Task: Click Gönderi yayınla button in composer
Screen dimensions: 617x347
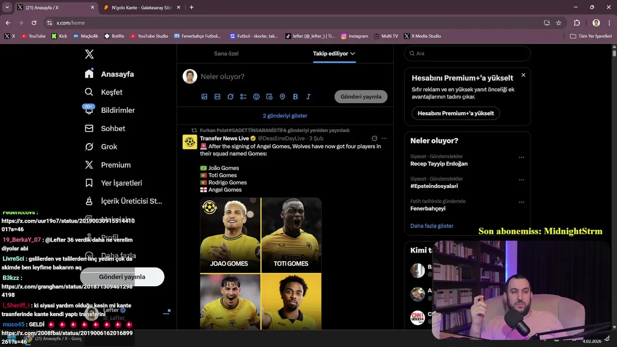Action: [361, 96]
